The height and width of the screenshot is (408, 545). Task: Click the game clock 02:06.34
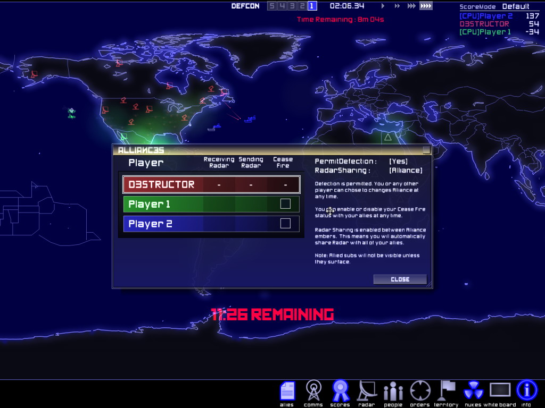coord(347,6)
